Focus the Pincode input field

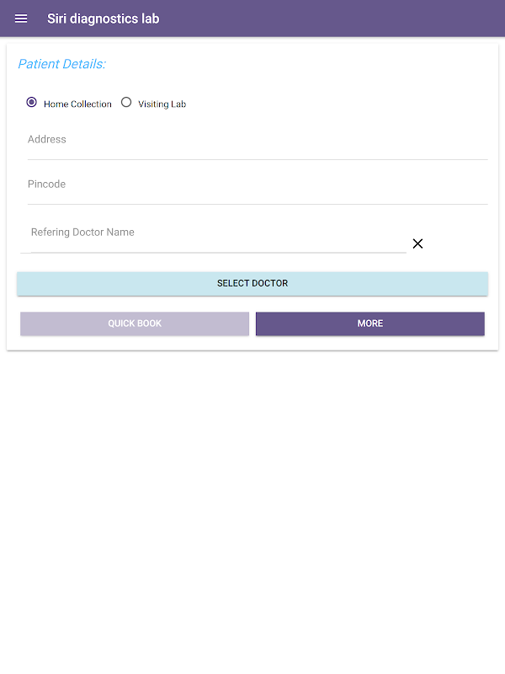click(257, 185)
